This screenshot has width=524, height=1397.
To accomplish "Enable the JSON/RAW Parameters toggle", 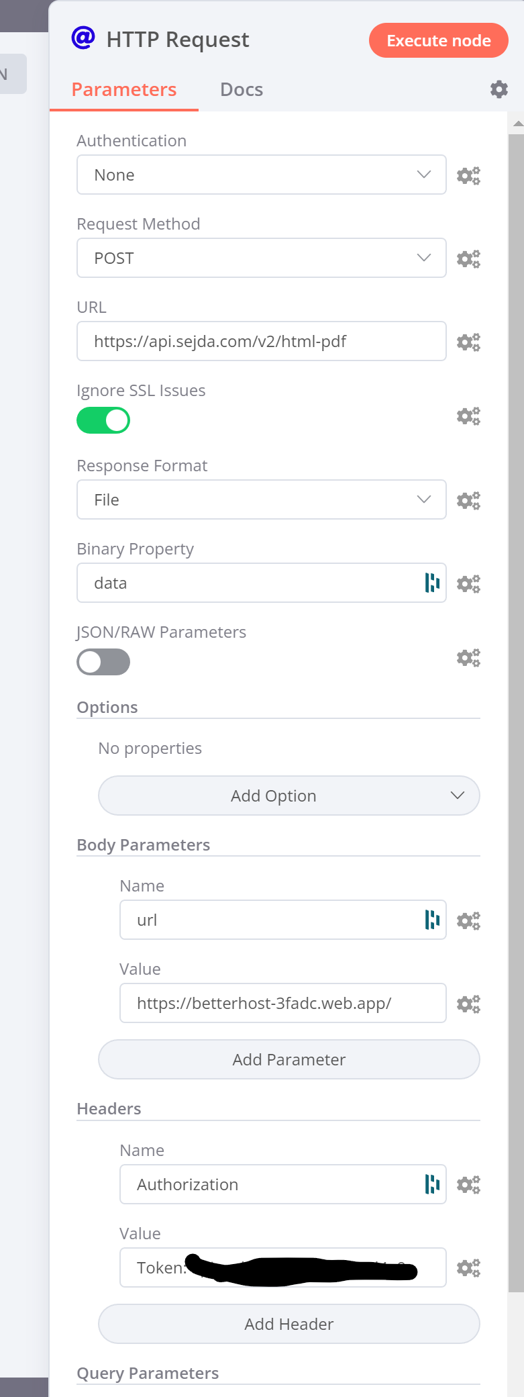I will point(103,663).
